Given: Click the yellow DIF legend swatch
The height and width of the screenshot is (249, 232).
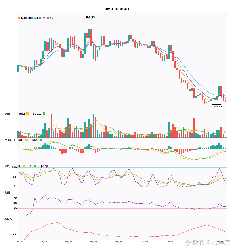Looking at the screenshot, I should [x=26, y=140].
